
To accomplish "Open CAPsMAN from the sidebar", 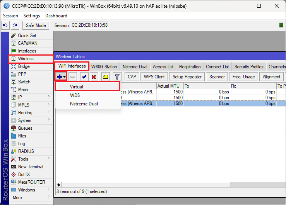I will [x=31, y=43].
